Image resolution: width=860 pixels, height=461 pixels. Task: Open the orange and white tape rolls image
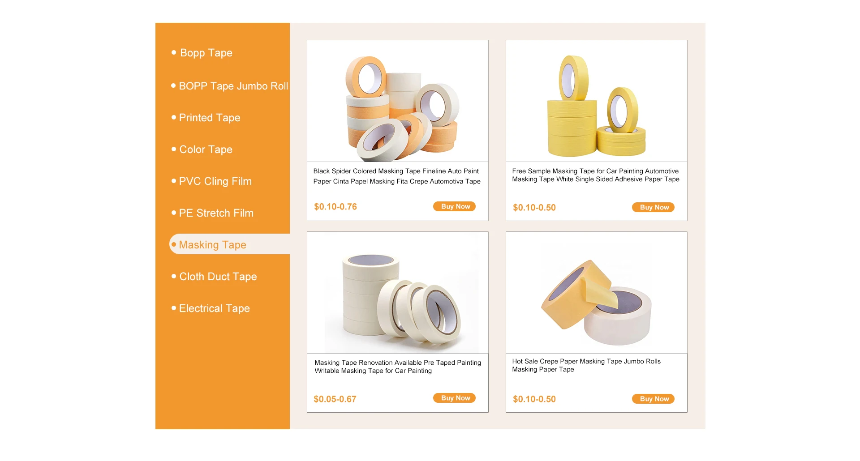click(x=398, y=101)
